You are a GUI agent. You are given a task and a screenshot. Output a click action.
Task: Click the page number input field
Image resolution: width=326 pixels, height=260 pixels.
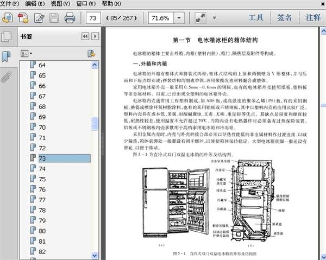tap(95, 18)
